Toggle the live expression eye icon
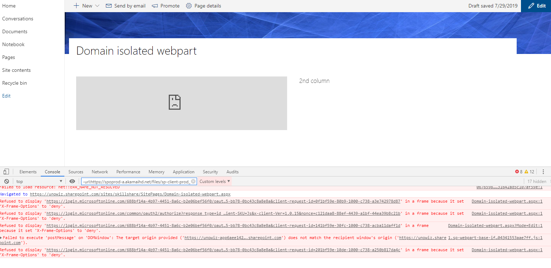The height and width of the screenshot is (268, 551). pos(72,181)
